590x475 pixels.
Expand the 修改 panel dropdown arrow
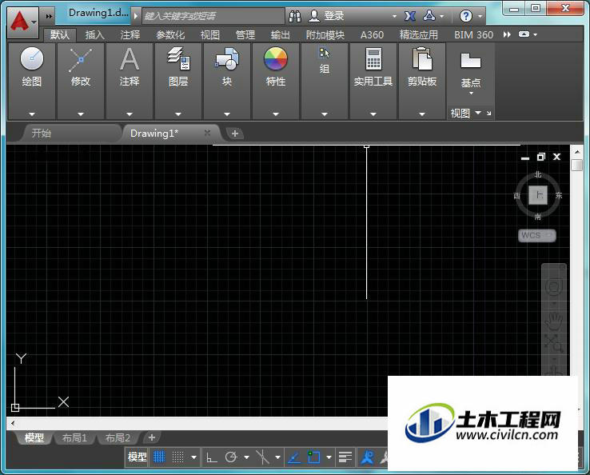point(81,114)
